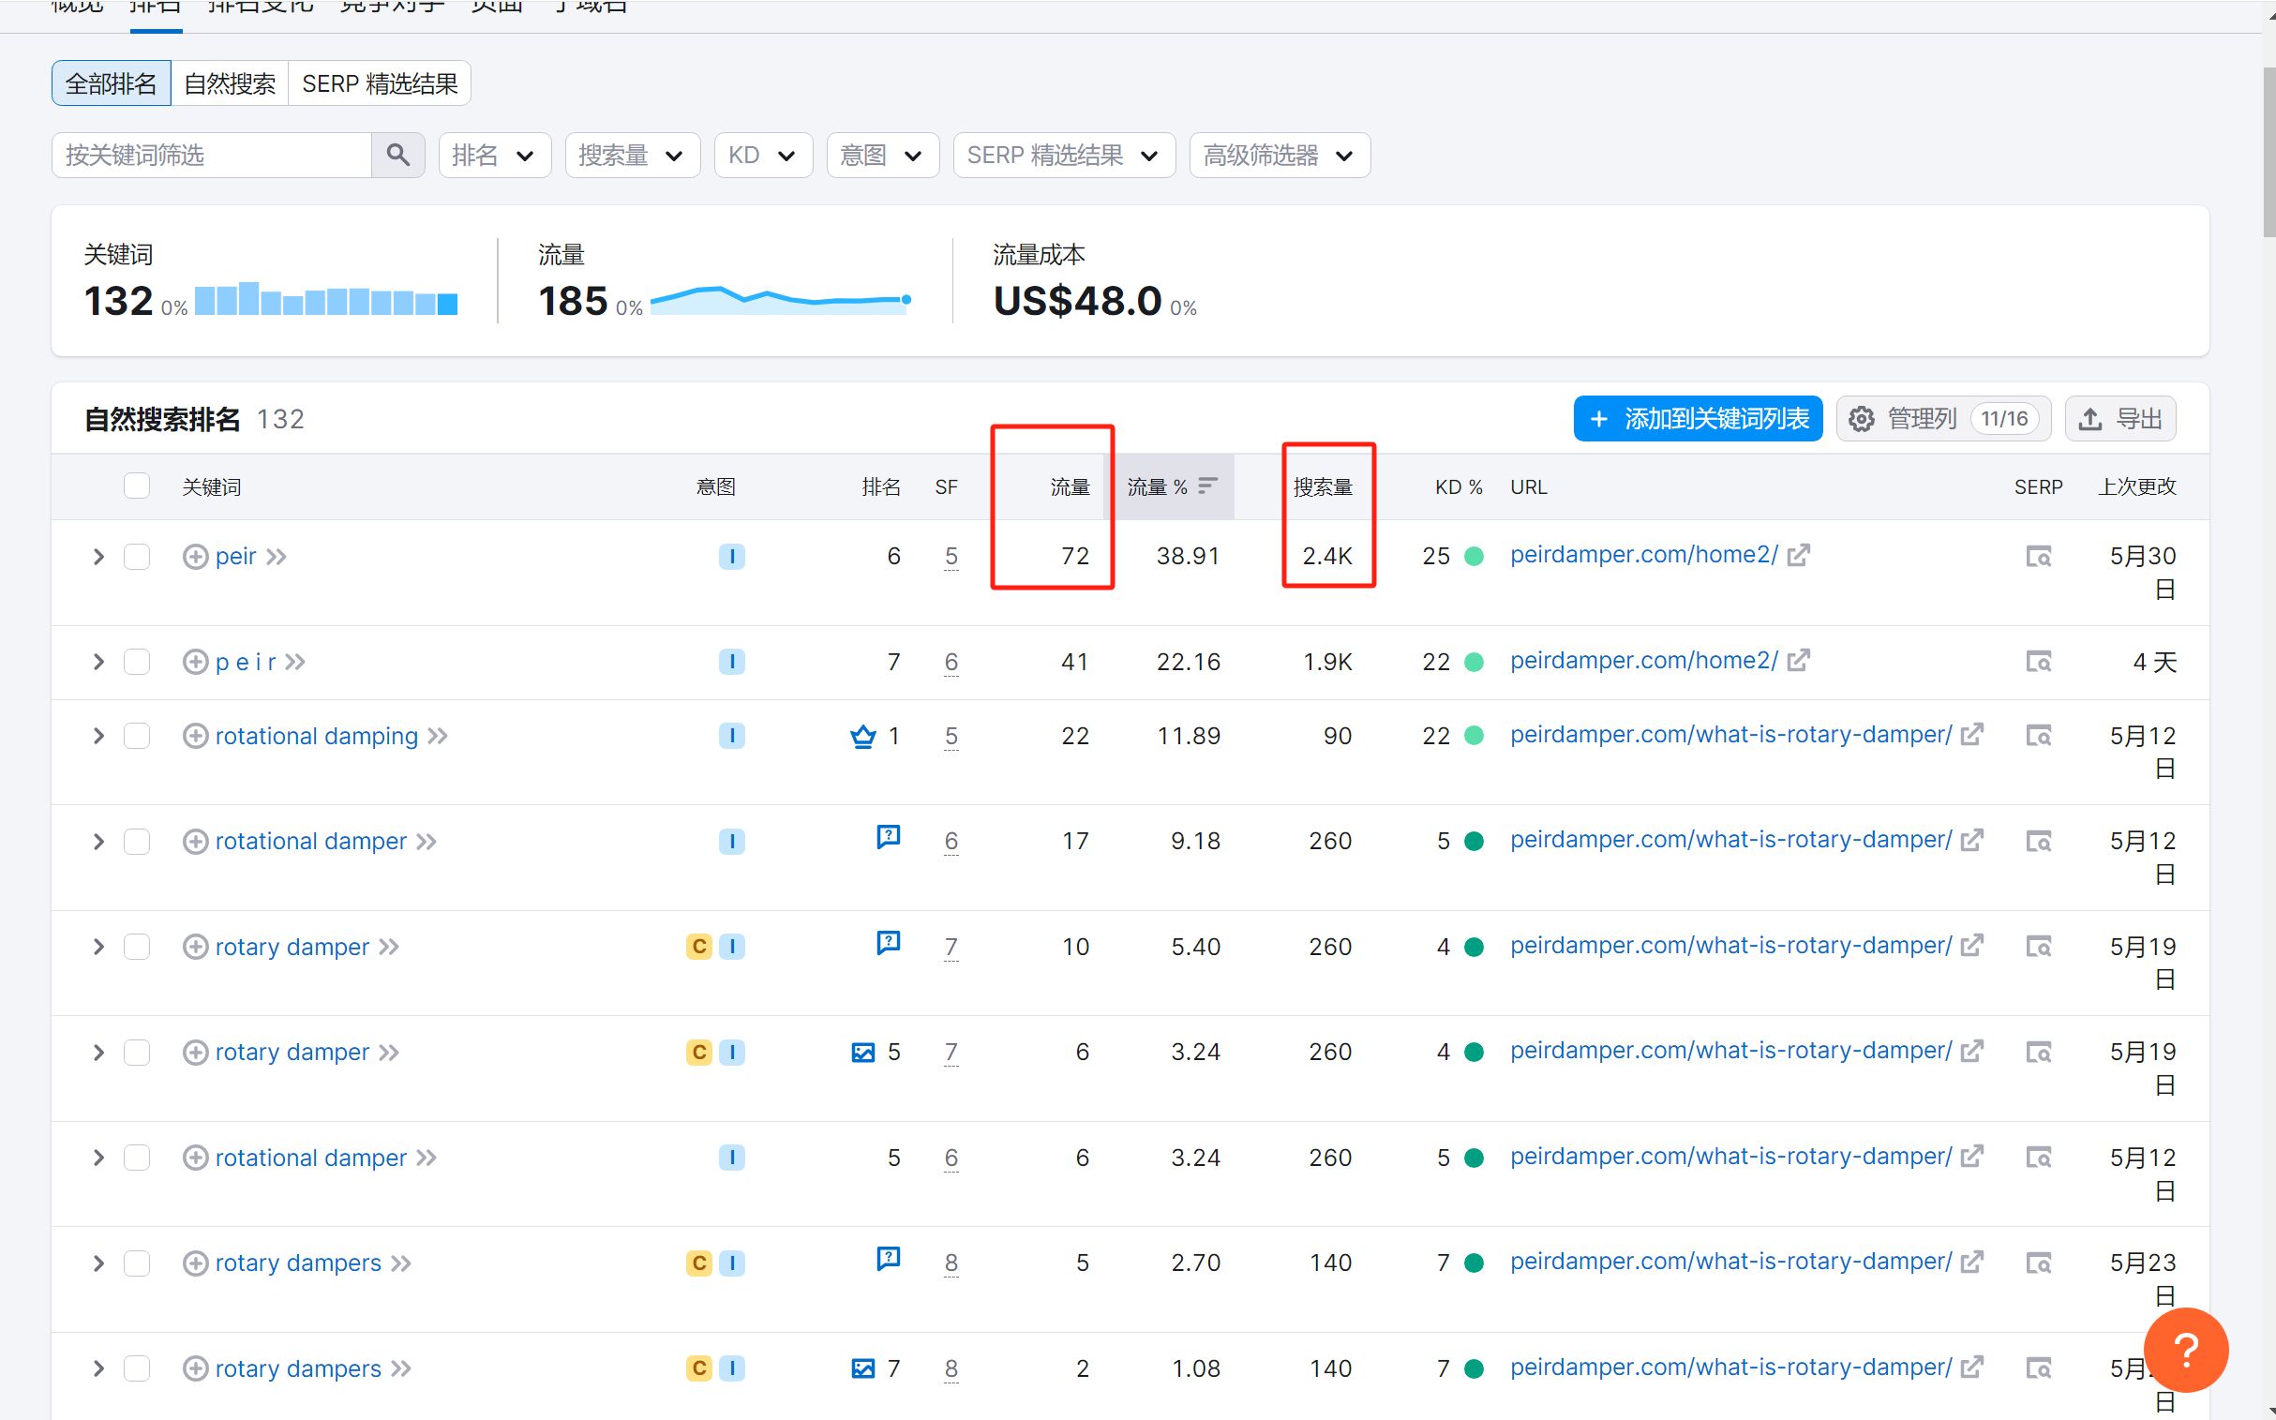This screenshot has width=2276, height=1420.
Task: Click the 关键词 bar chart thumbnail
Action: [x=326, y=299]
